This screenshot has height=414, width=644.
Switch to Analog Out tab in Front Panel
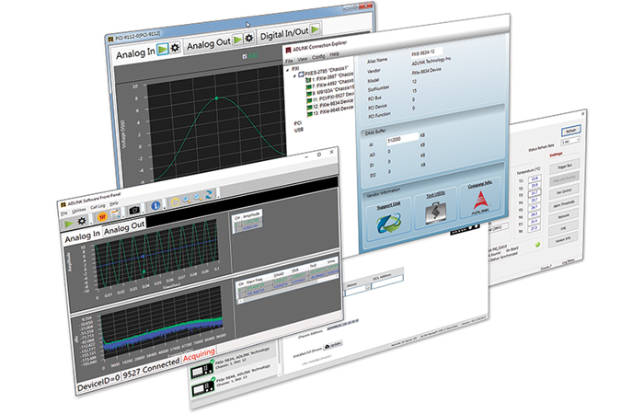click(x=124, y=228)
